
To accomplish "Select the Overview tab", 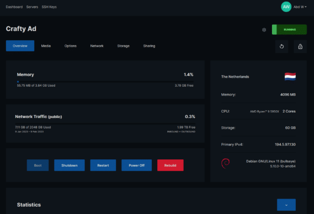I will pyautogui.click(x=20, y=46).
